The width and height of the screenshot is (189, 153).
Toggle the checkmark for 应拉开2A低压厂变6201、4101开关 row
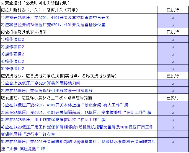point(173,17)
